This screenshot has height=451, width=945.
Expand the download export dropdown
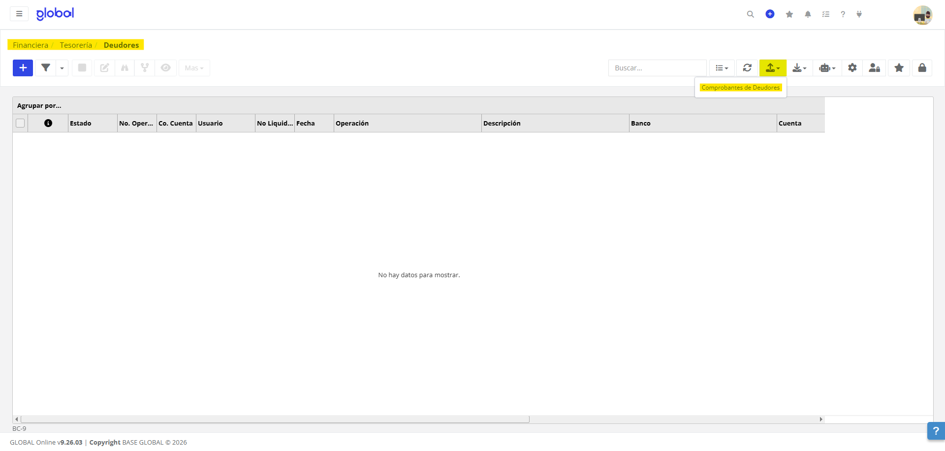(x=799, y=68)
